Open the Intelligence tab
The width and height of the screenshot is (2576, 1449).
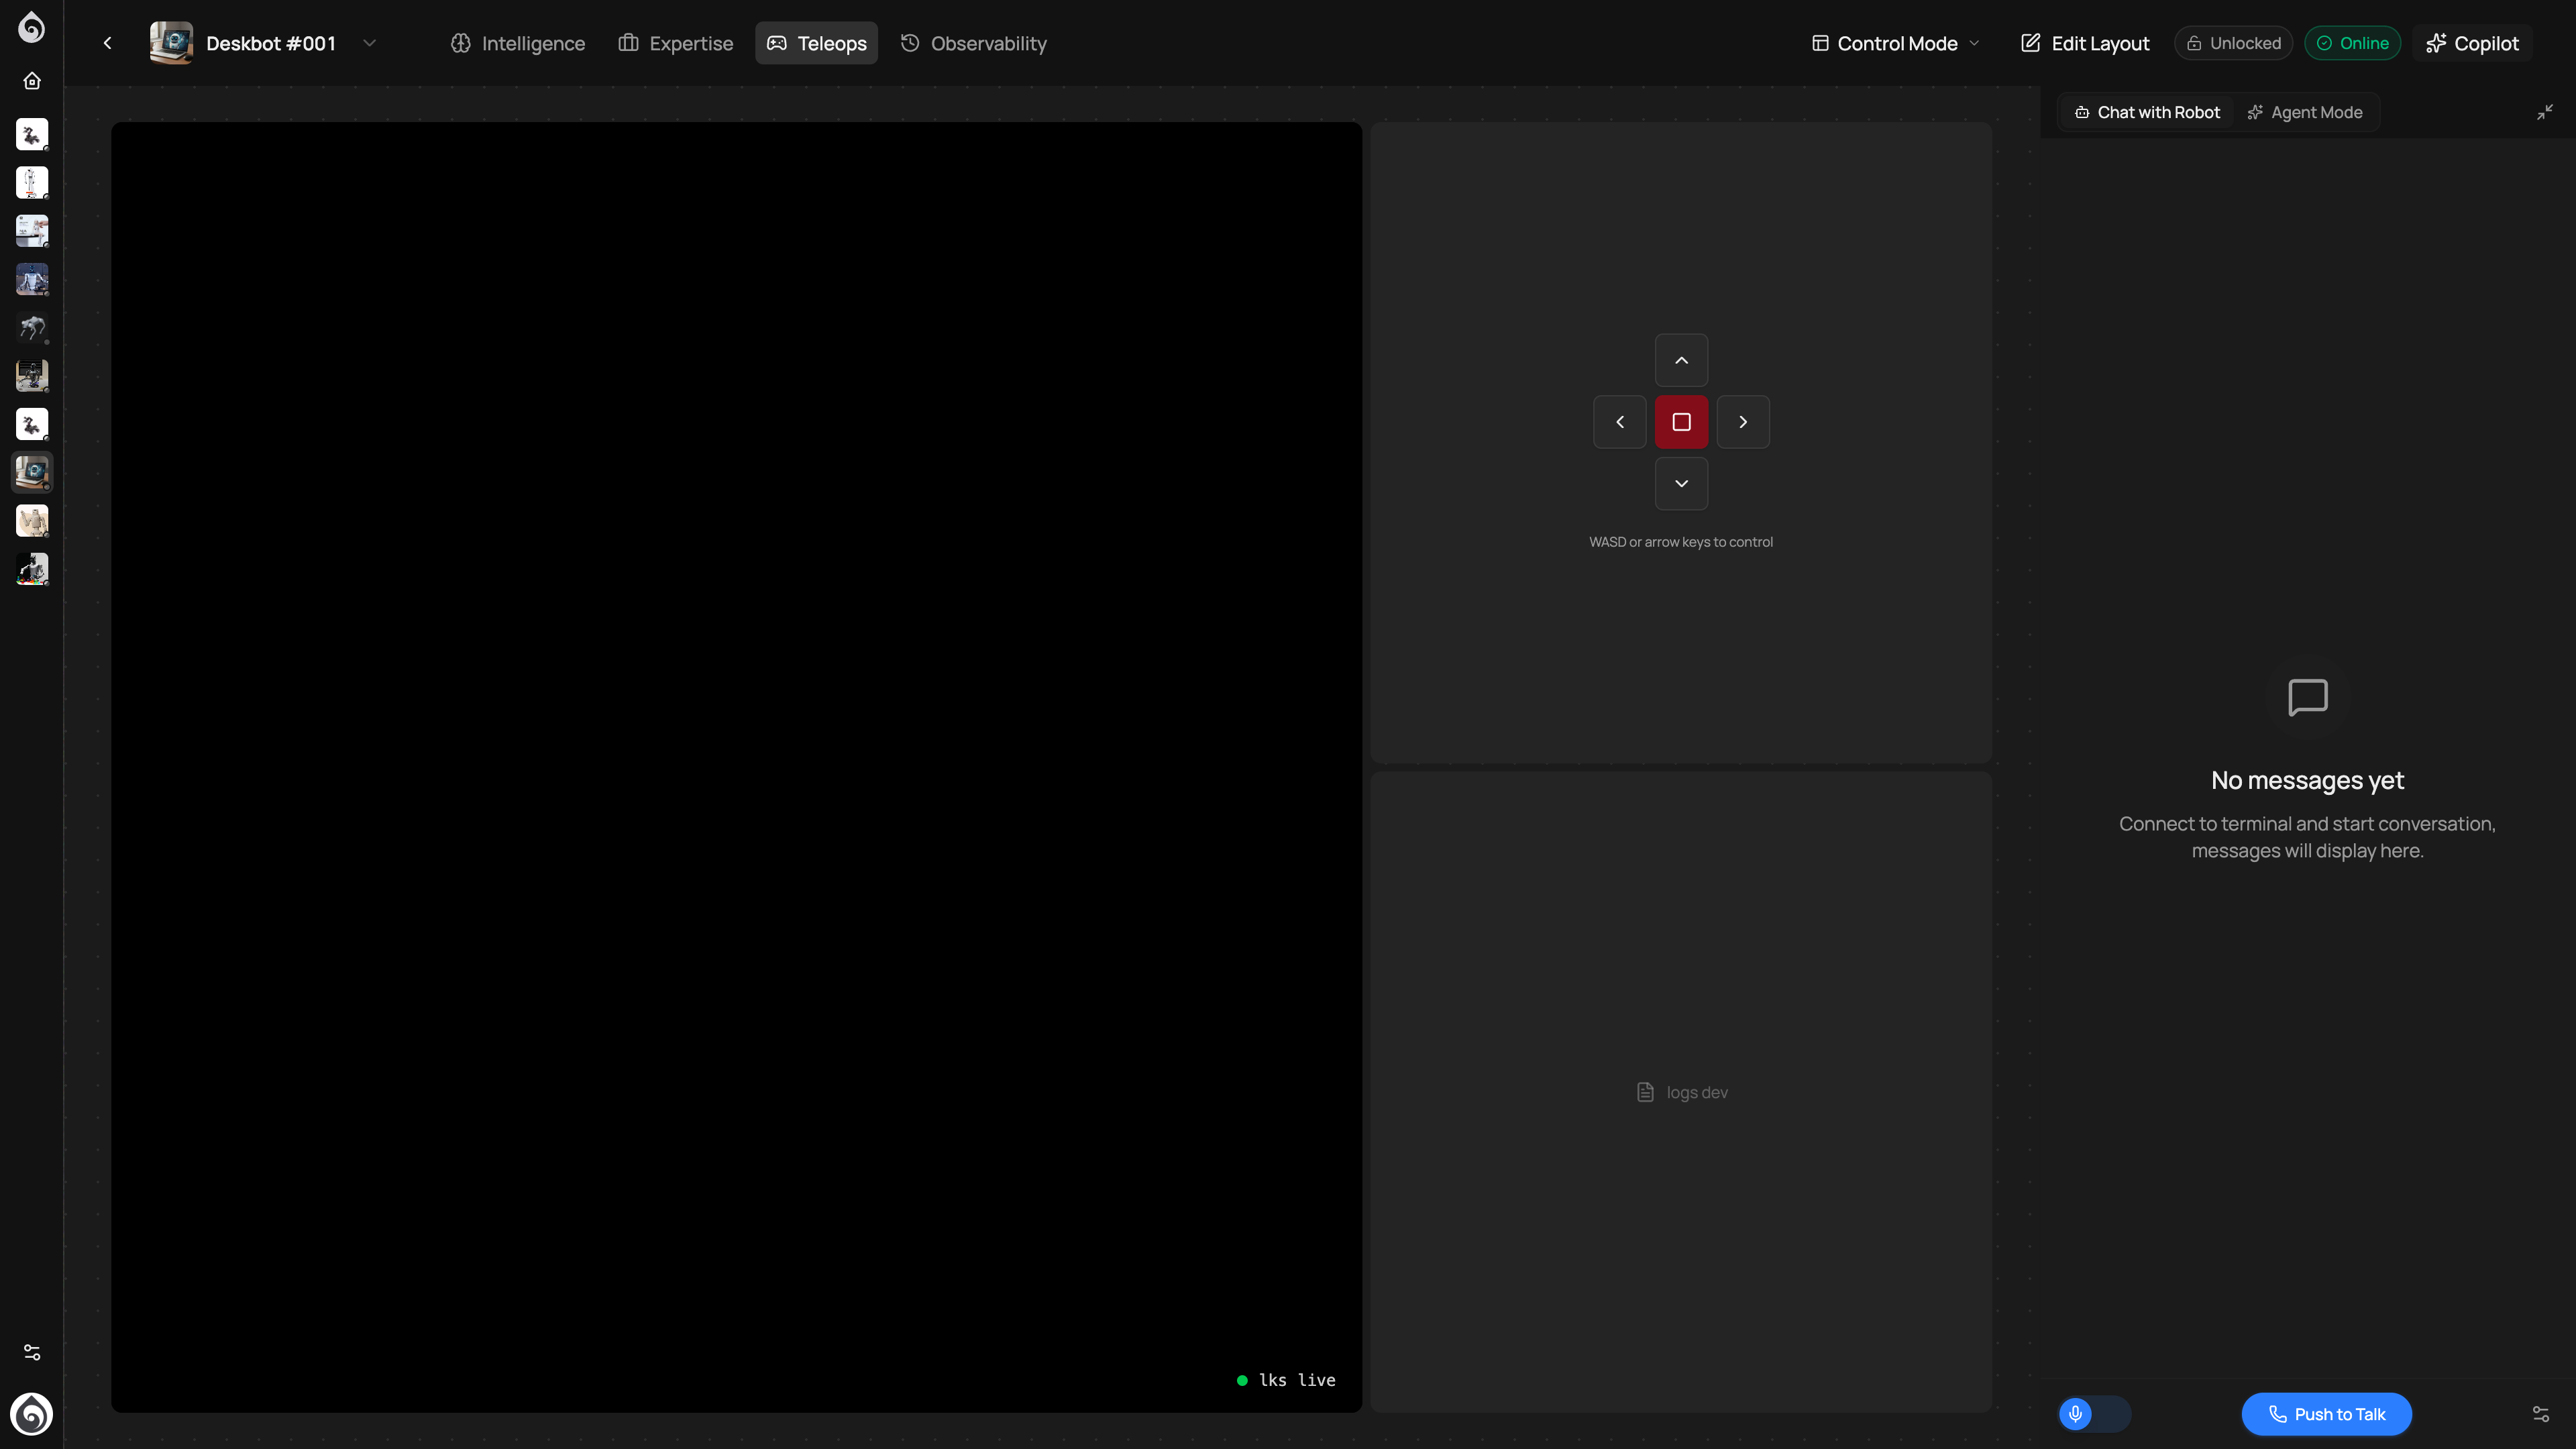click(518, 43)
